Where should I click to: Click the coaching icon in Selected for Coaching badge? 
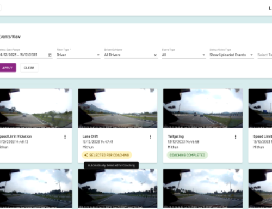[86, 155]
